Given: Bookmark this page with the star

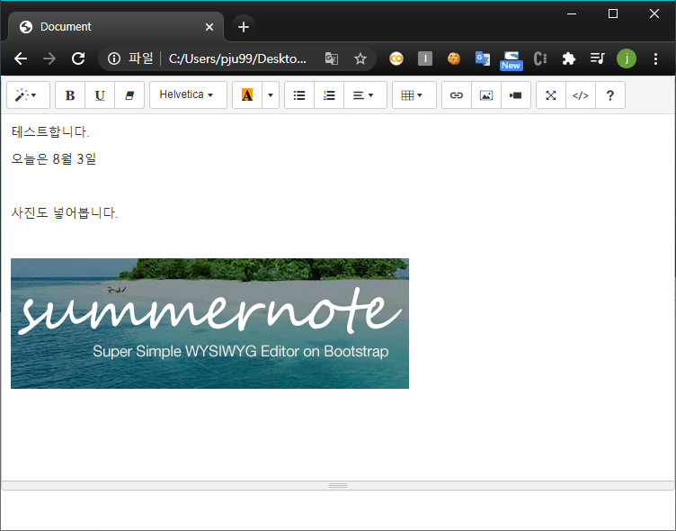Looking at the screenshot, I should pos(360,58).
